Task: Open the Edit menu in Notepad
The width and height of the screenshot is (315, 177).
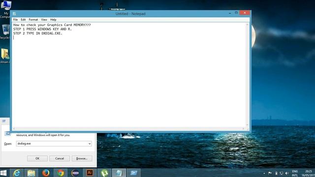Action: pos(23,20)
